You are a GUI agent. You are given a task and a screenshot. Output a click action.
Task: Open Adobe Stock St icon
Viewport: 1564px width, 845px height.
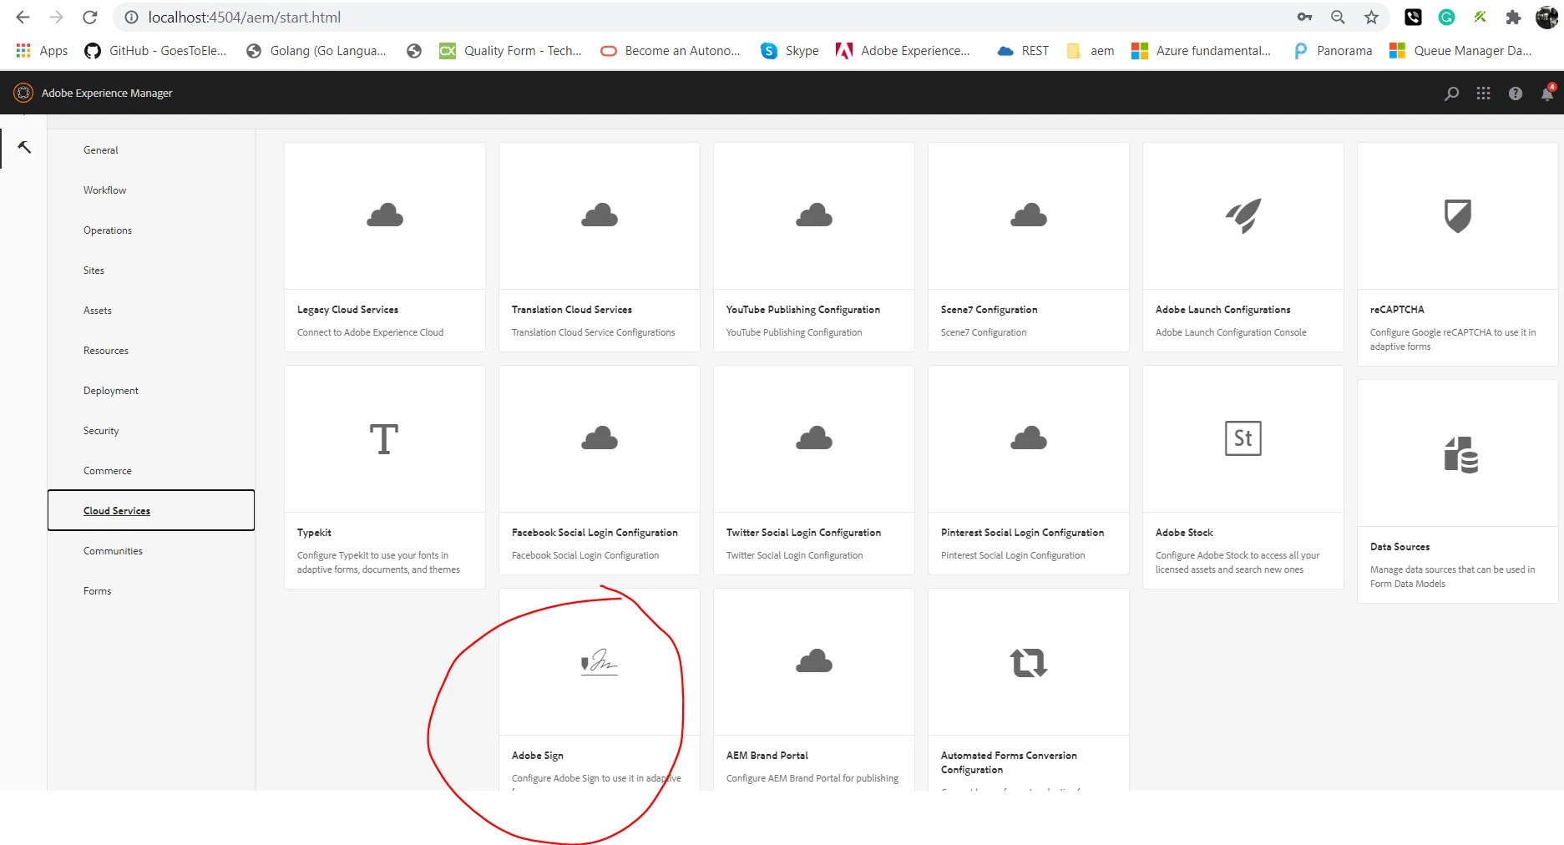point(1243,438)
